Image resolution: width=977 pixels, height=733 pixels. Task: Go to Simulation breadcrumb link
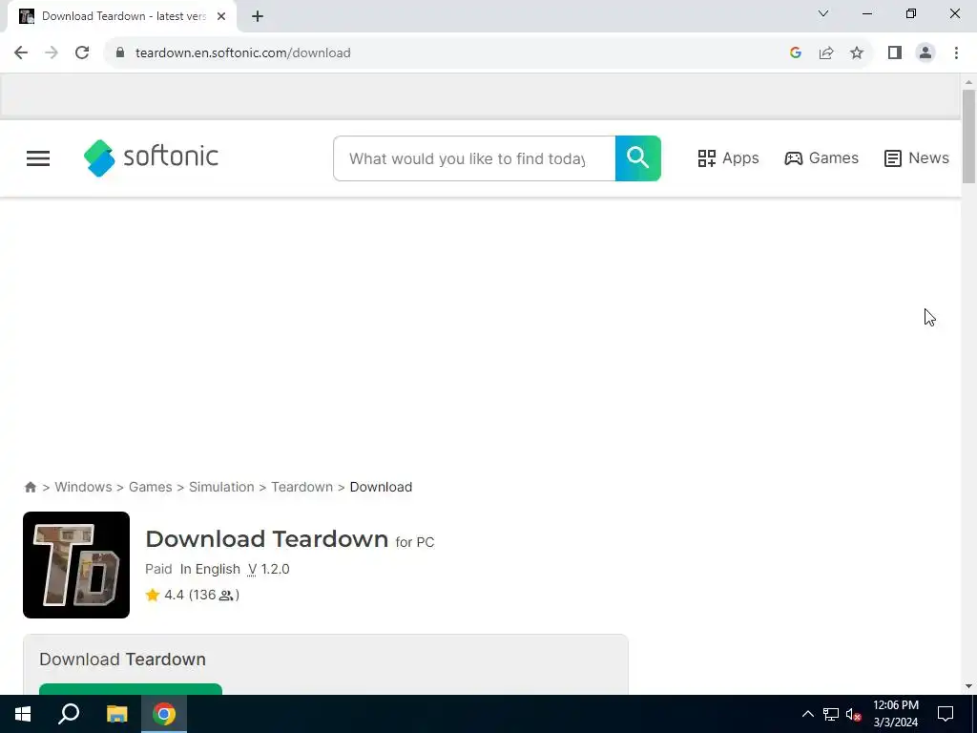[221, 487]
